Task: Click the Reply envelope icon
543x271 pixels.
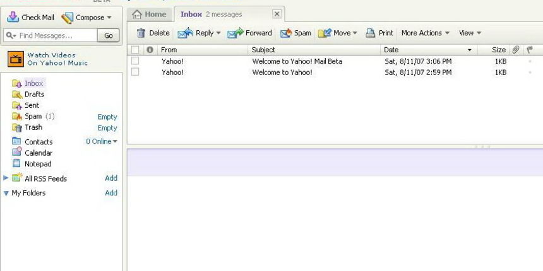Action: pyautogui.click(x=185, y=33)
